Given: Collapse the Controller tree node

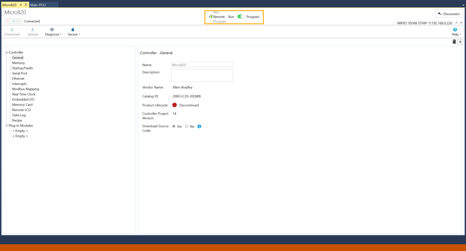Looking at the screenshot, I should pos(6,52).
